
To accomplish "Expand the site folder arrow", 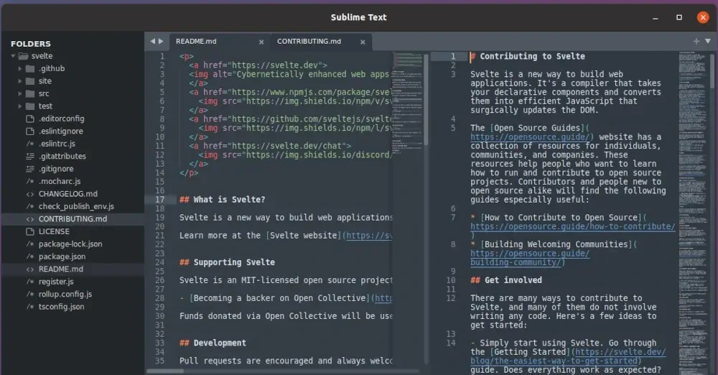I will (x=19, y=81).
